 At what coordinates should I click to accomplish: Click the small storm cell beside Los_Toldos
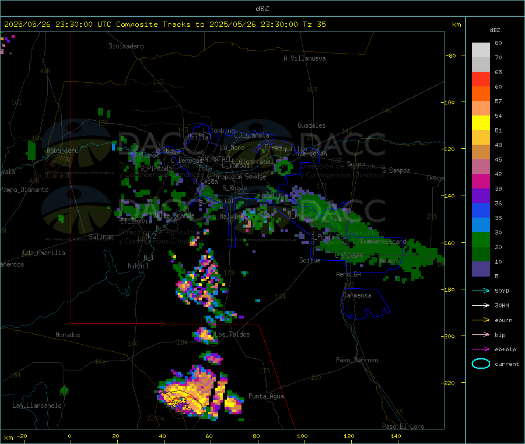pos(204,335)
